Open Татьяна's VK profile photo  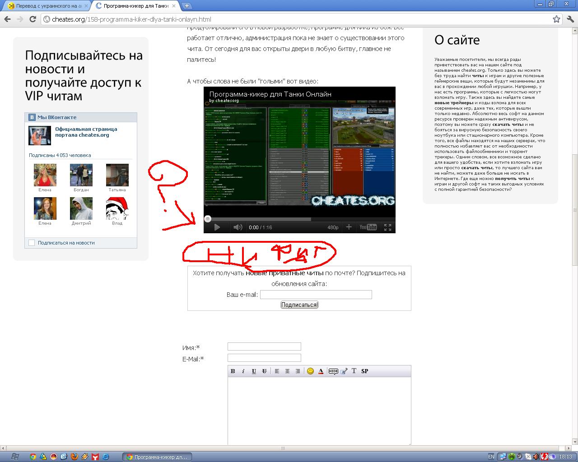tap(117, 175)
